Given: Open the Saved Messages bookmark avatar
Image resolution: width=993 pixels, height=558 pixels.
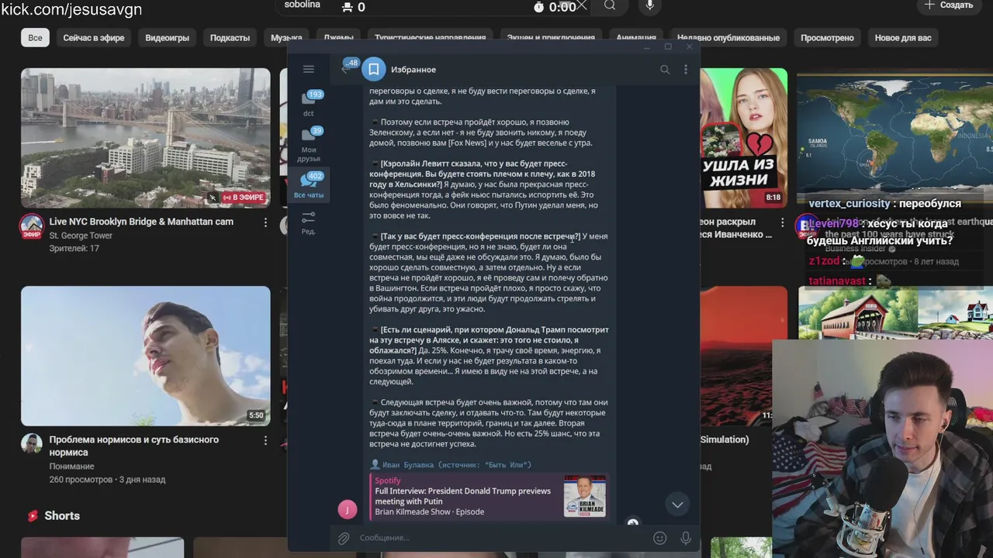Looking at the screenshot, I should [x=373, y=70].
